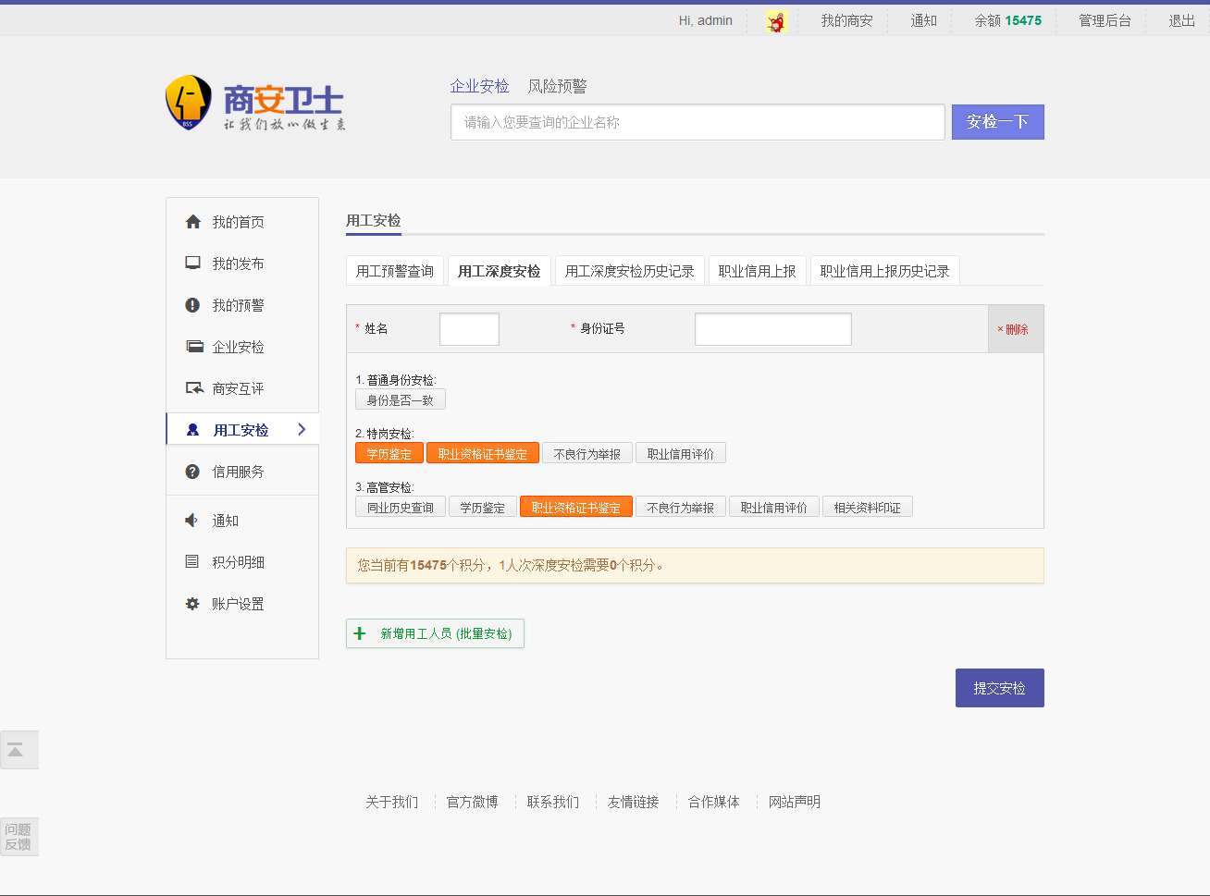Screen dimensions: 1210x896
Task: Toggle 身份是否一致 check option
Action: [x=401, y=399]
